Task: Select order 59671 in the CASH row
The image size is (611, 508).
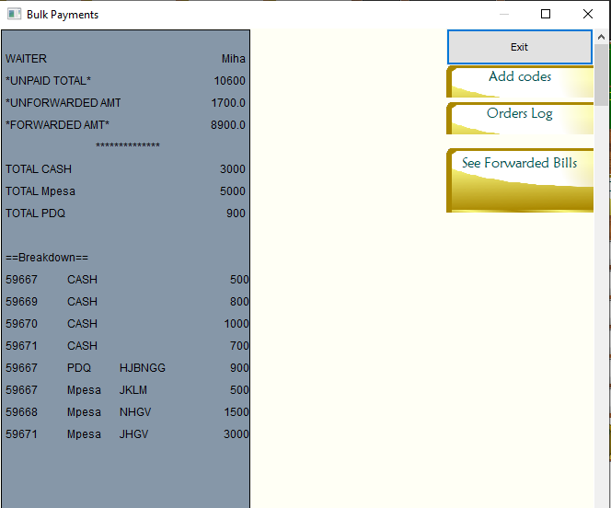Action: tap(21, 346)
